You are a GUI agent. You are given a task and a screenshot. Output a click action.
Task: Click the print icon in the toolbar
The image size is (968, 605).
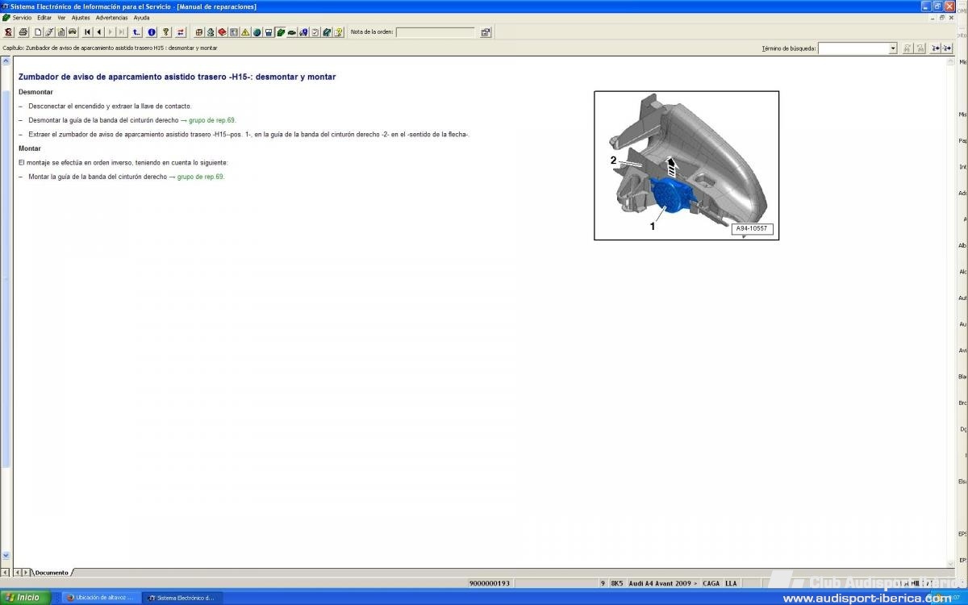(23, 32)
